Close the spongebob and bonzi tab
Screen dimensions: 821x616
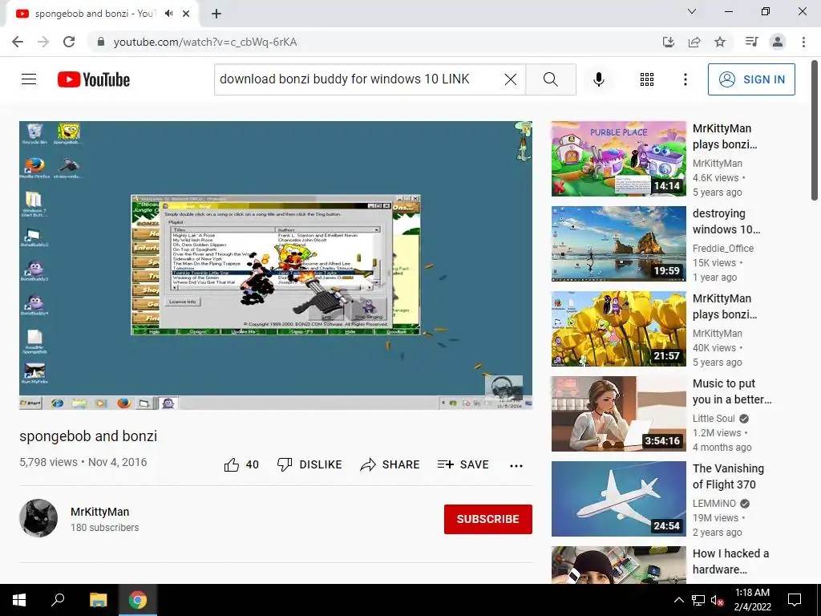tap(186, 14)
